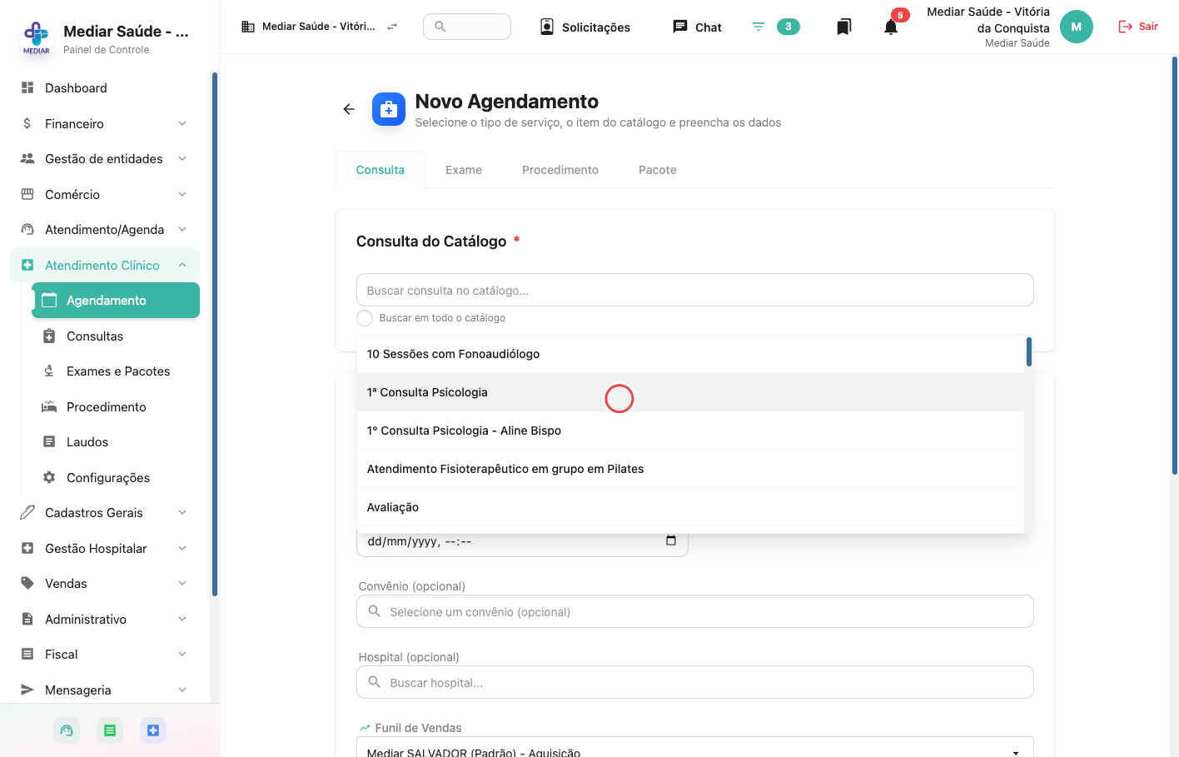This screenshot has height=757, width=1179.
Task: Open the calendar picker in date field
Action: coord(671,540)
